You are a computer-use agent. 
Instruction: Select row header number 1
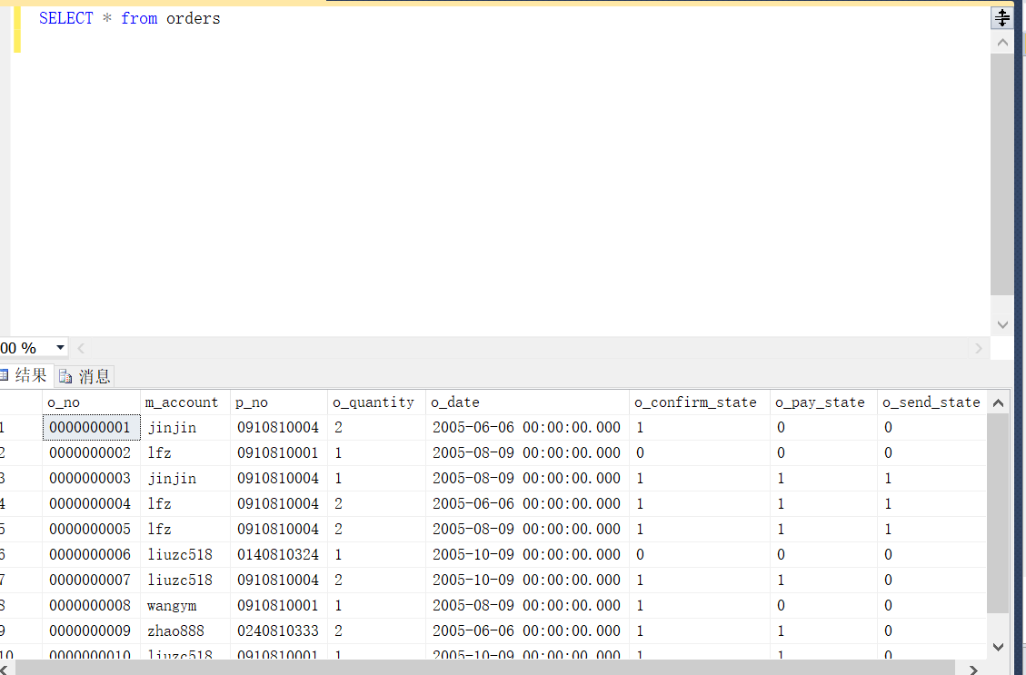tap(21, 427)
